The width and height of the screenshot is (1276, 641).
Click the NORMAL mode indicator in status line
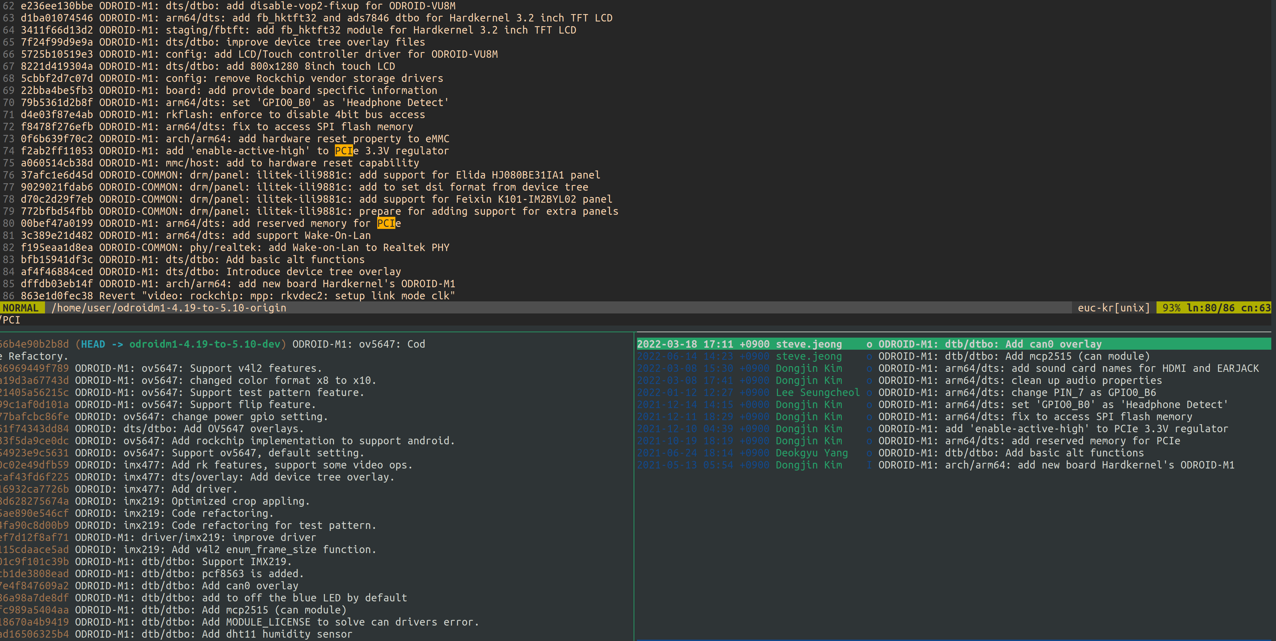click(21, 308)
